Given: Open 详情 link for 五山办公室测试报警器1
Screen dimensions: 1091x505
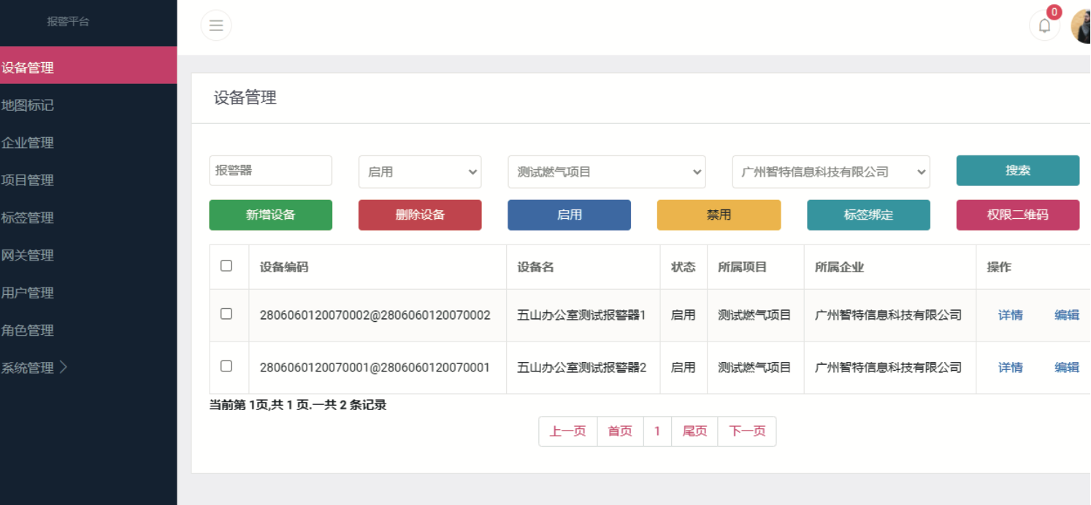Looking at the screenshot, I should pyautogui.click(x=1010, y=315).
